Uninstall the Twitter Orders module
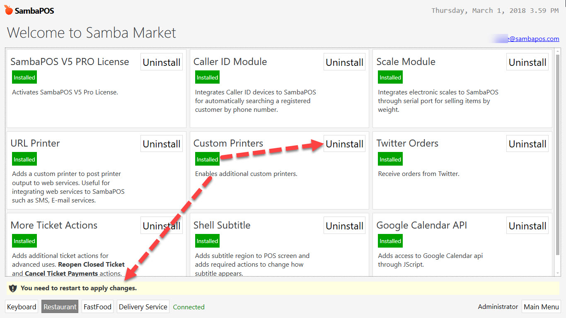This screenshot has height=318, width=566. [527, 144]
